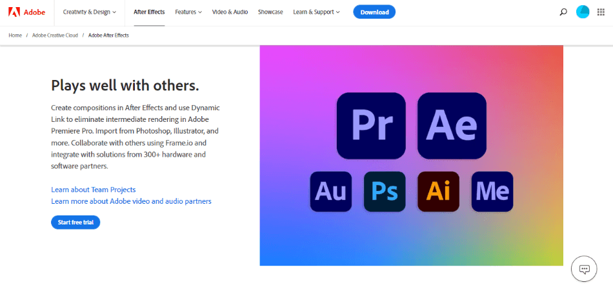613x287 pixels.
Task: Click the Audition Au app icon
Action: pyautogui.click(x=331, y=192)
